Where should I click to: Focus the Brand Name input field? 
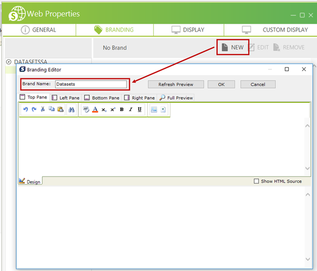click(x=91, y=84)
